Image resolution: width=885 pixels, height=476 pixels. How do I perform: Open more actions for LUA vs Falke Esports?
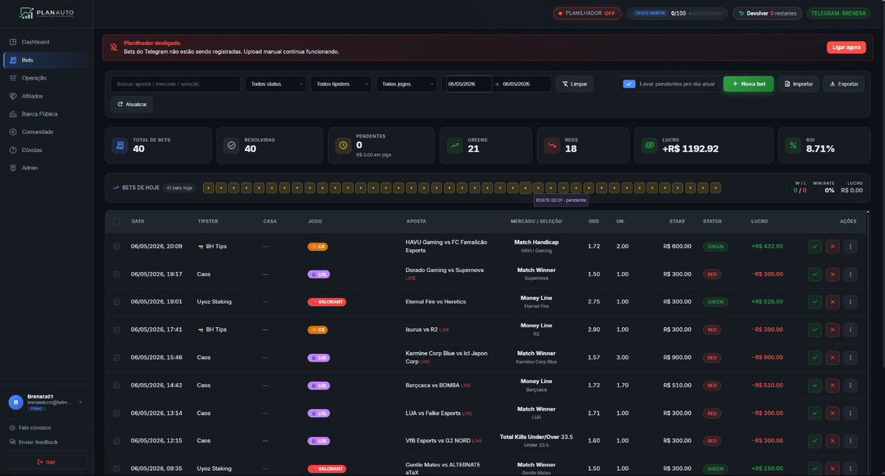coord(850,413)
